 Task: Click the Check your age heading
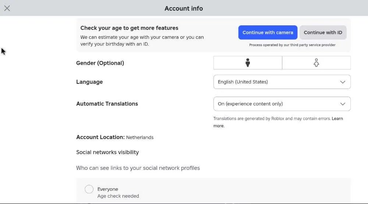click(129, 28)
